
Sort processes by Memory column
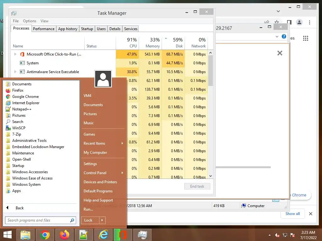click(x=151, y=43)
